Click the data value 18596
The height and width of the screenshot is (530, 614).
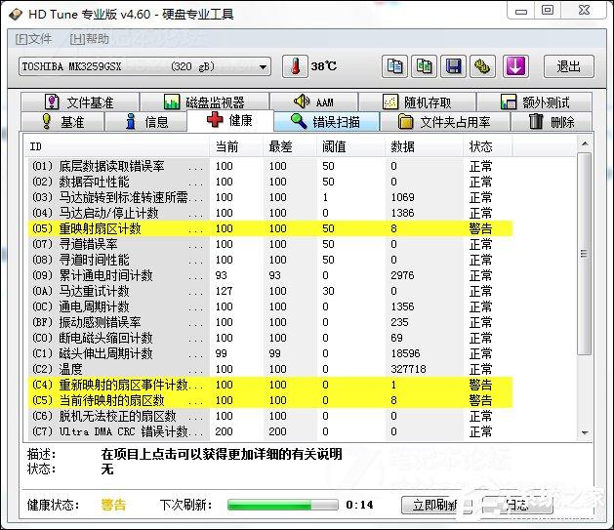pyautogui.click(x=405, y=353)
